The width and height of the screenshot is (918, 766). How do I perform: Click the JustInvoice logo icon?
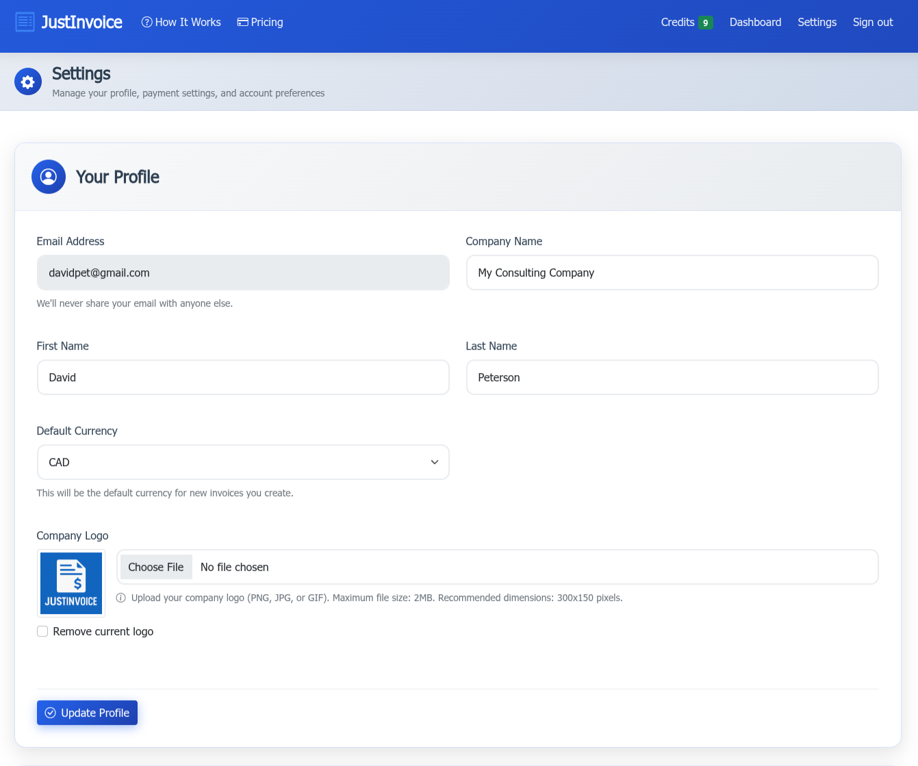tap(25, 22)
